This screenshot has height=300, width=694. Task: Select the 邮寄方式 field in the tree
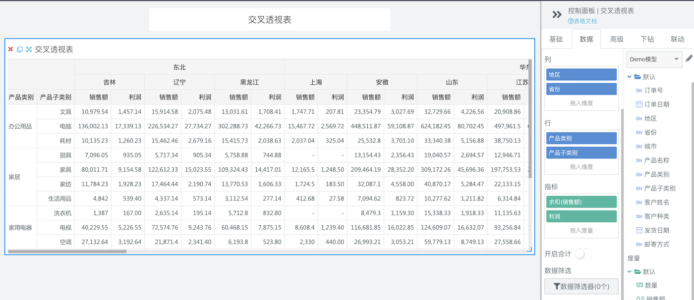point(657,244)
